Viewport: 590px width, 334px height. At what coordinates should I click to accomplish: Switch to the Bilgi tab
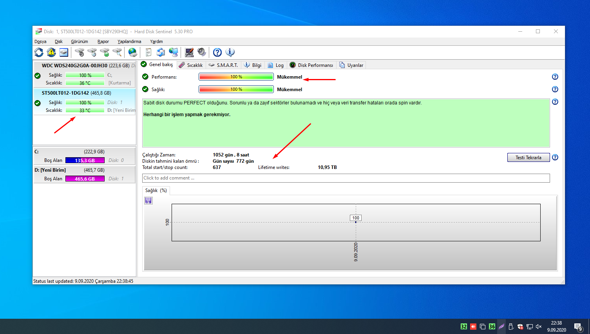(253, 65)
